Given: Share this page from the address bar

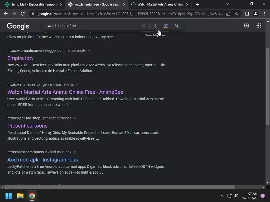Looking at the screenshot, I should click(228, 14).
